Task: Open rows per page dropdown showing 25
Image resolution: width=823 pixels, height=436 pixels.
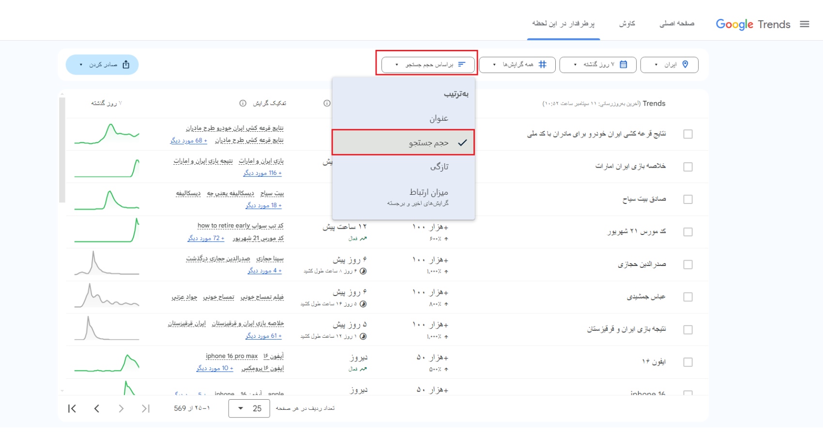Action: pos(249,408)
